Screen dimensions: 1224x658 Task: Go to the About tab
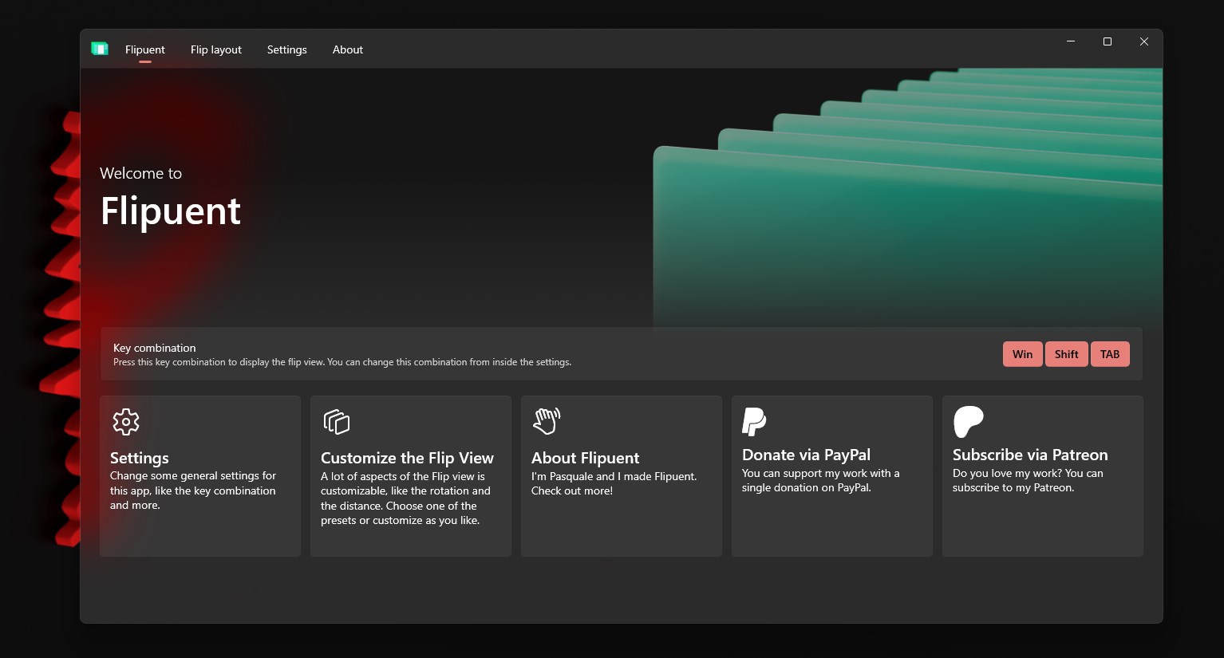pyautogui.click(x=348, y=49)
